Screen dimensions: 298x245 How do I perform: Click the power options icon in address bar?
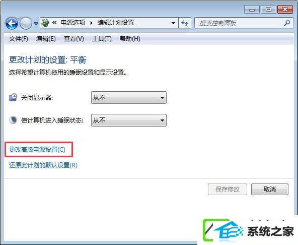(x=45, y=23)
